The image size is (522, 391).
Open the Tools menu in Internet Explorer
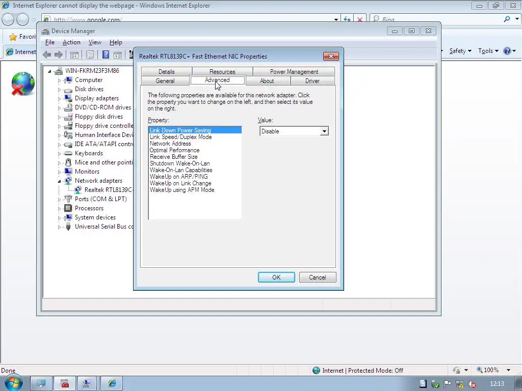[488, 51]
